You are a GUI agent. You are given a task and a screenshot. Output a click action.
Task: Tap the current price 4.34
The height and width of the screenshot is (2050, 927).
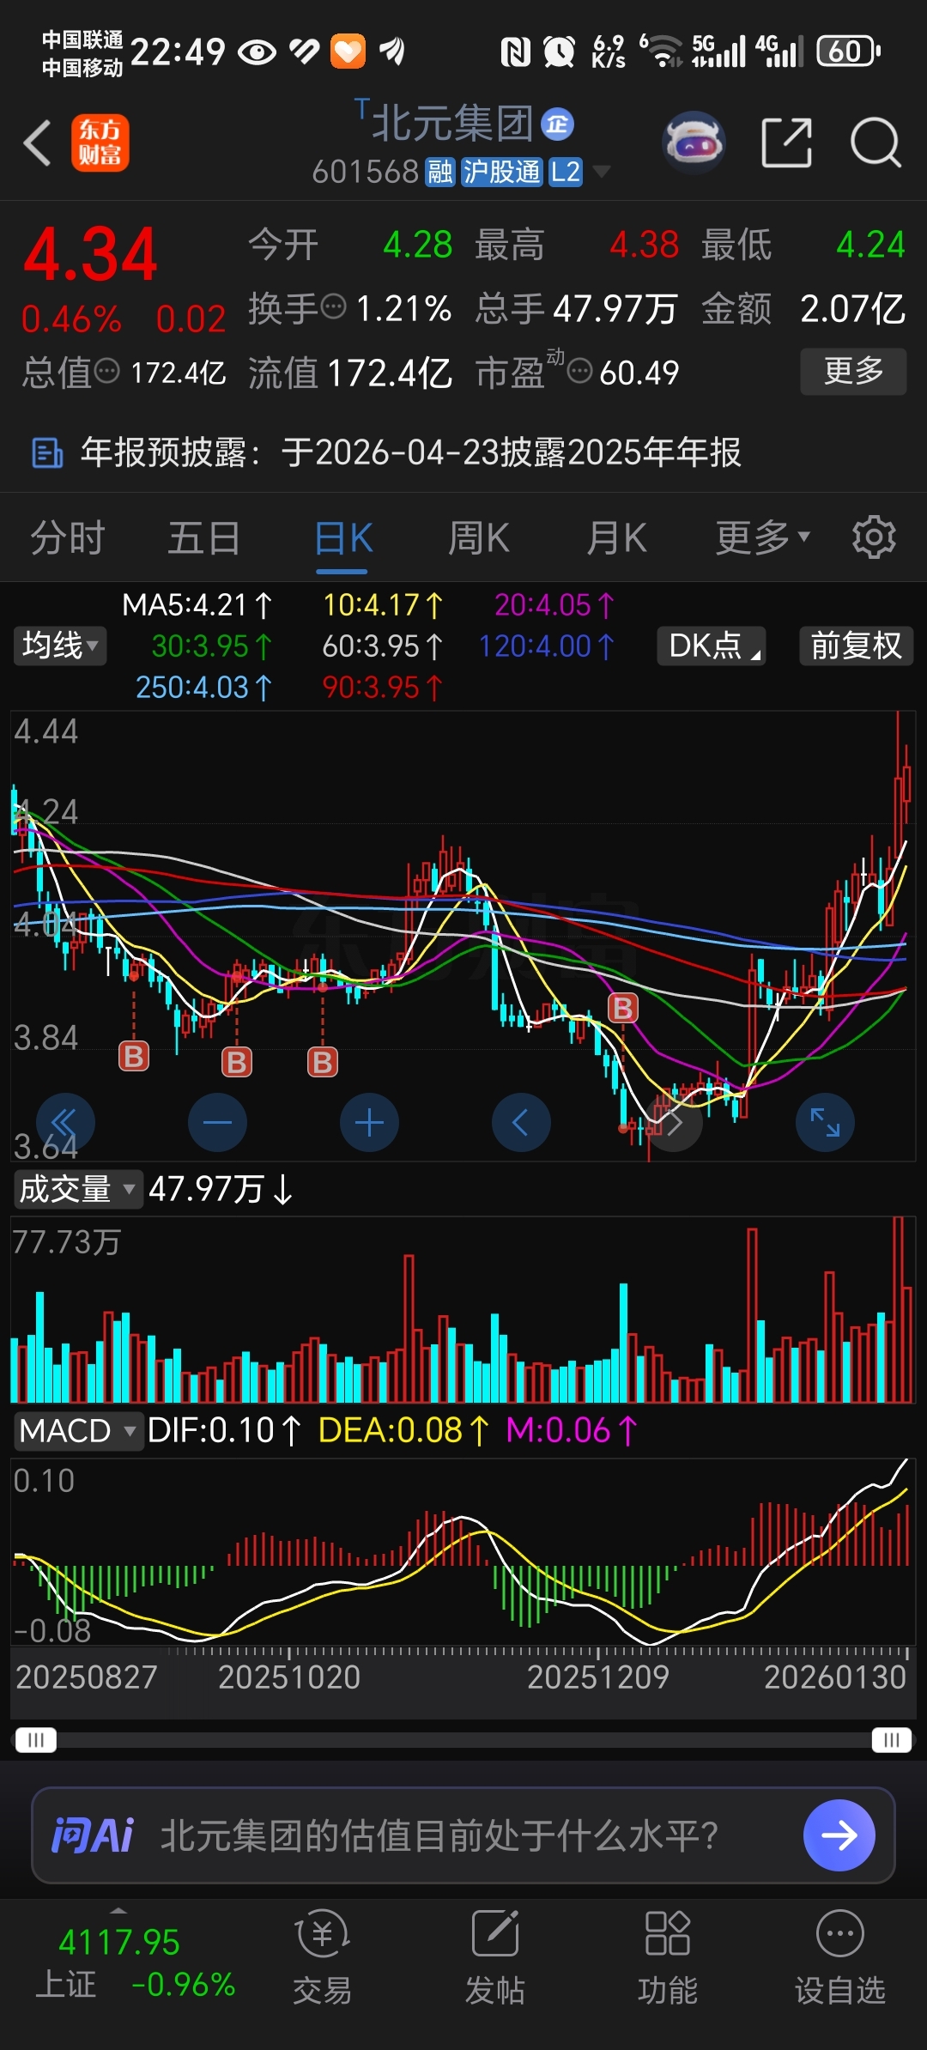(x=91, y=255)
